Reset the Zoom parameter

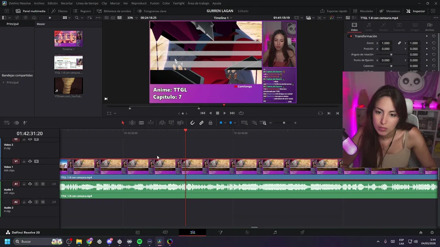click(434, 43)
